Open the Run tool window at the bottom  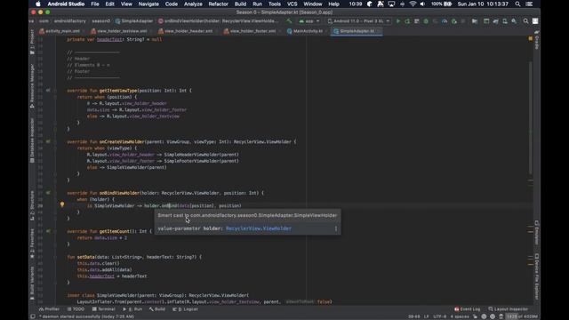(132, 309)
